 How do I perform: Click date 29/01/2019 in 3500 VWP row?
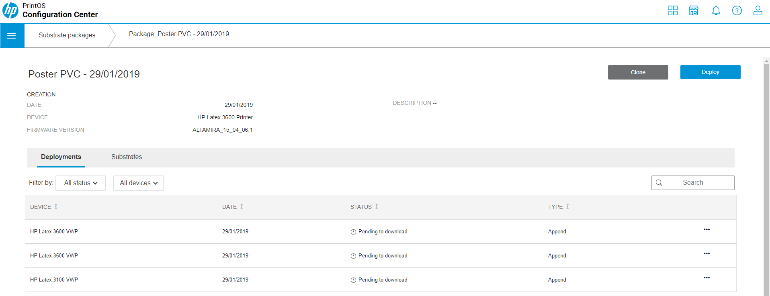click(x=235, y=256)
